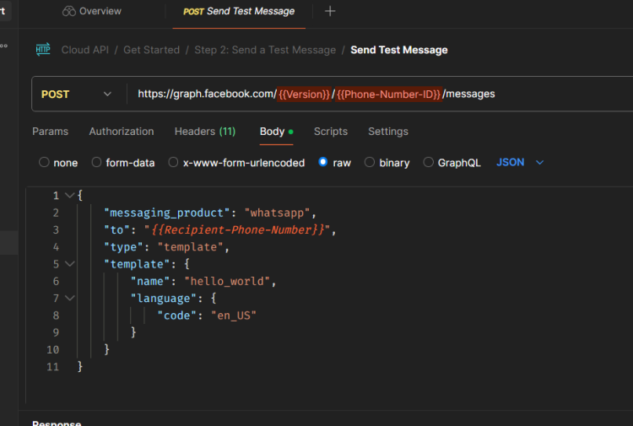
Task: Open the JSON format dropdown
Action: tap(520, 162)
